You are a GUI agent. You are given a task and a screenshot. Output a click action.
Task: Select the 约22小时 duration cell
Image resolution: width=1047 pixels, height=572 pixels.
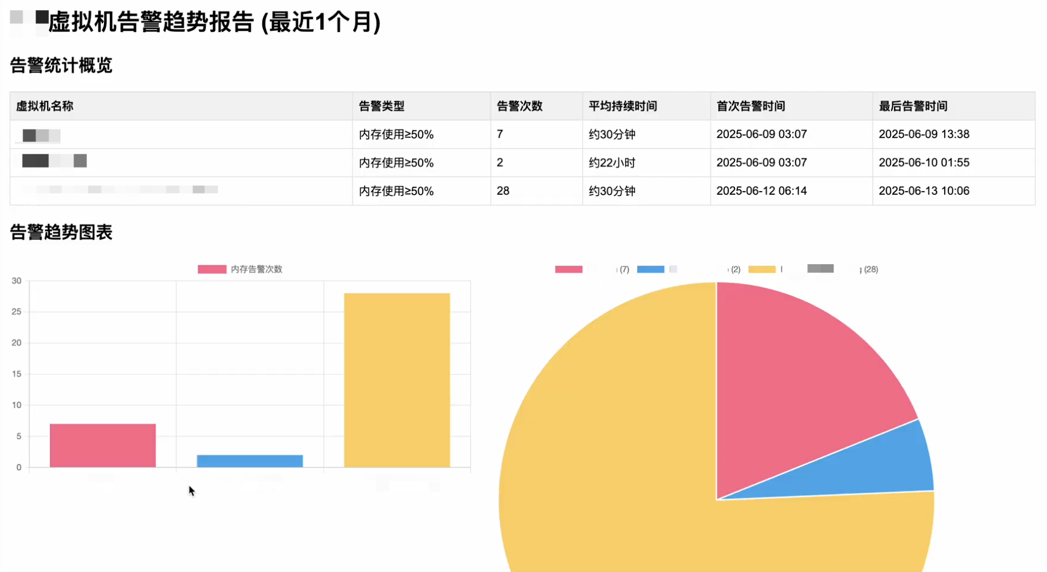coord(612,163)
